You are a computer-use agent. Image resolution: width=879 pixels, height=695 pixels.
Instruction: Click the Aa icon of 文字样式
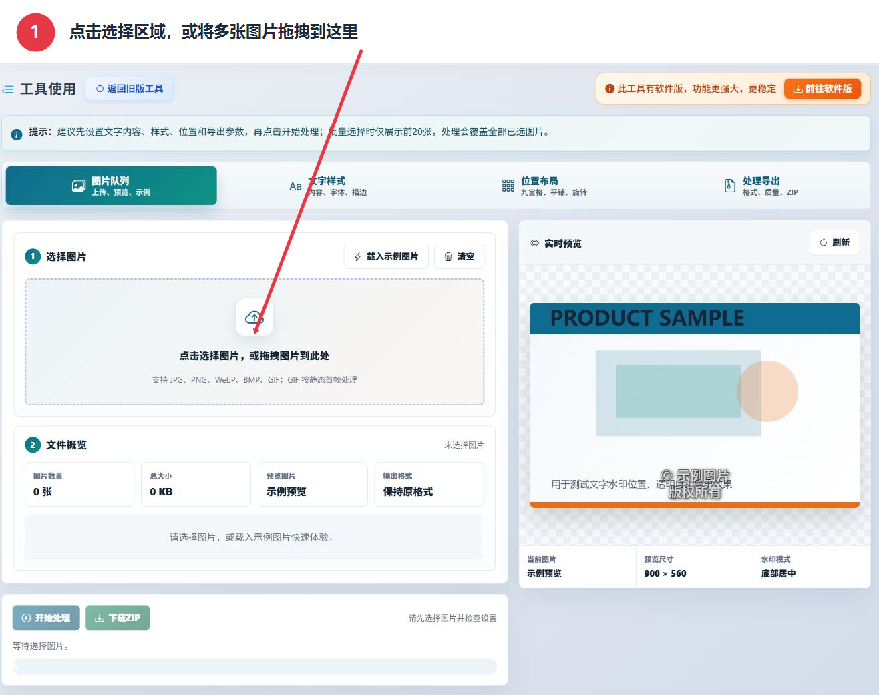tap(295, 186)
